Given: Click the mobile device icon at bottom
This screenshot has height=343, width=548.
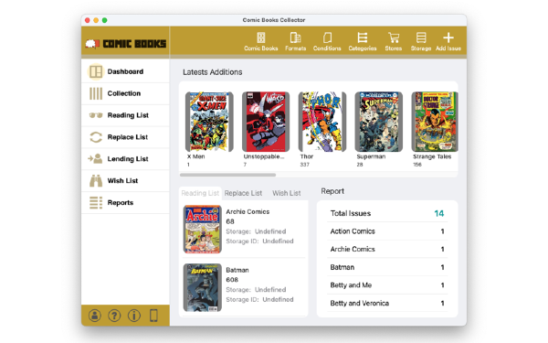Looking at the screenshot, I should point(153,316).
